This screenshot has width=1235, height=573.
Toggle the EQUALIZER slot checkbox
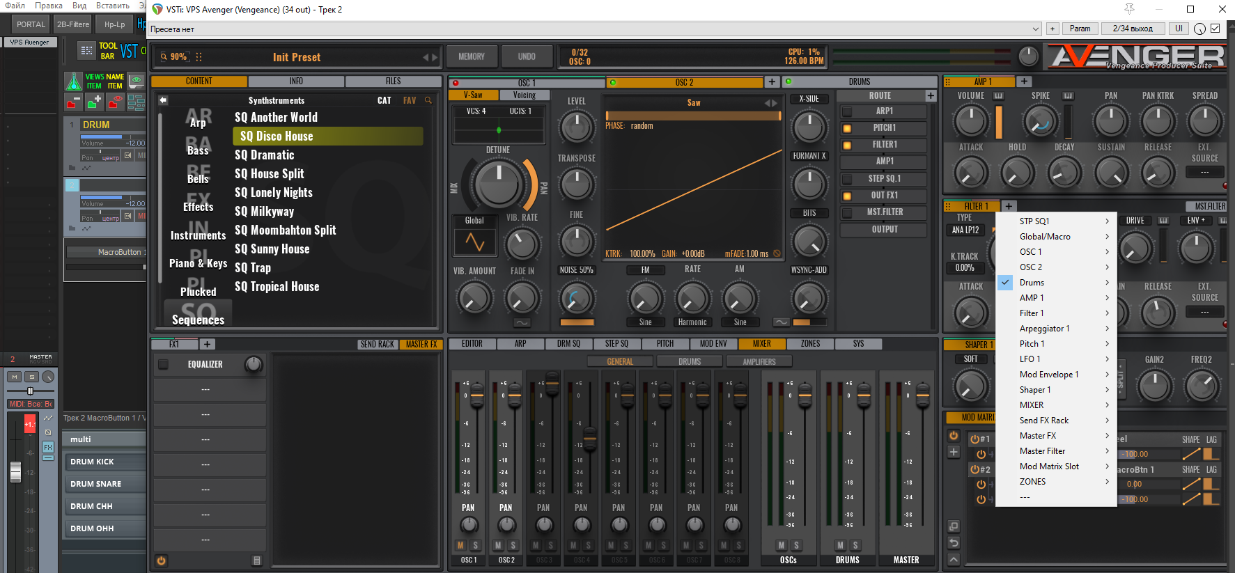[x=163, y=364]
